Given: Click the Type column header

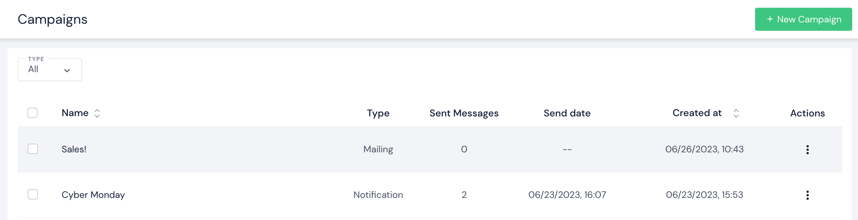Looking at the screenshot, I should pyautogui.click(x=378, y=113).
